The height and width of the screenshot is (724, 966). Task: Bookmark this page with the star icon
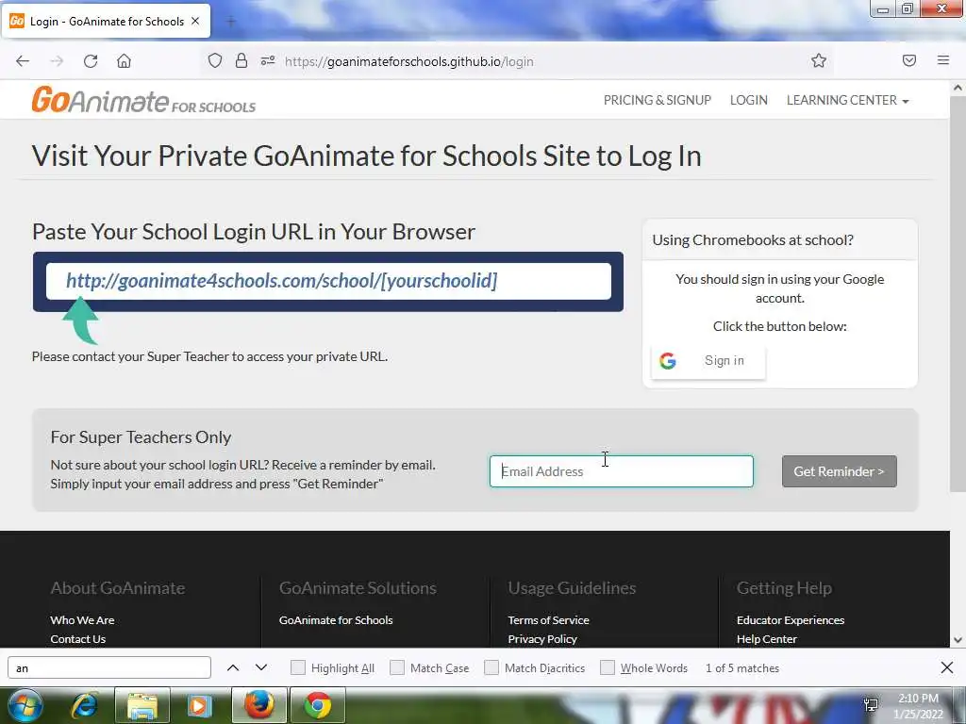pos(818,60)
